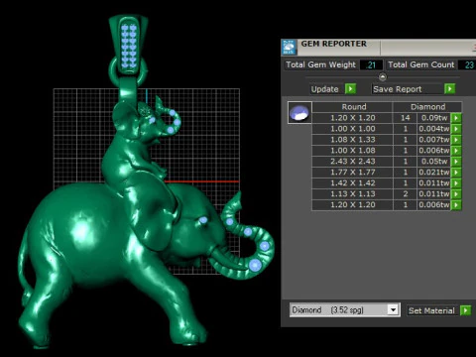Viewport: 476px width, 357px height.
Task: Click the Round column header
Action: tap(354, 107)
